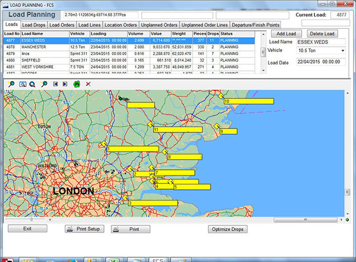Open FCS application from the taskbar
Image resolution: width=356 pixels, height=262 pixels.
(x=158, y=260)
